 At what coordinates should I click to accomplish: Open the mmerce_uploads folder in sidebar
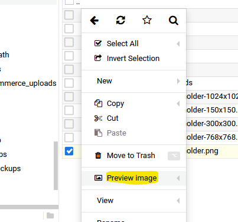coord(28,83)
